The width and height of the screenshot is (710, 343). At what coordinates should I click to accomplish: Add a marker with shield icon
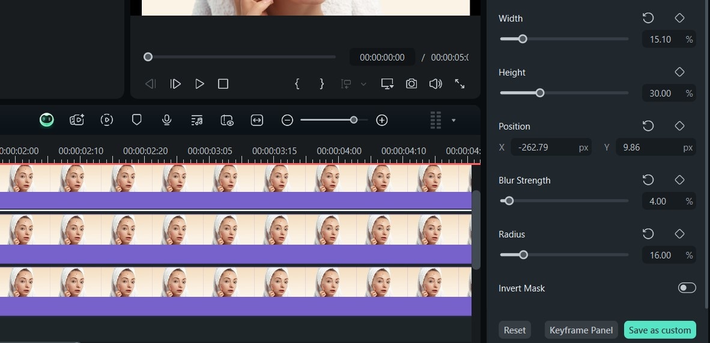[136, 120]
